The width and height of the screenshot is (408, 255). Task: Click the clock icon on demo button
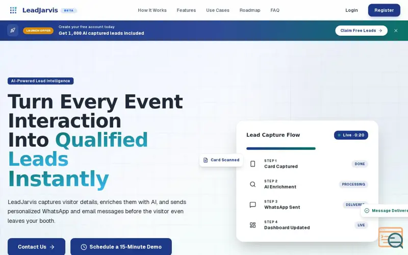pyautogui.click(x=84, y=247)
